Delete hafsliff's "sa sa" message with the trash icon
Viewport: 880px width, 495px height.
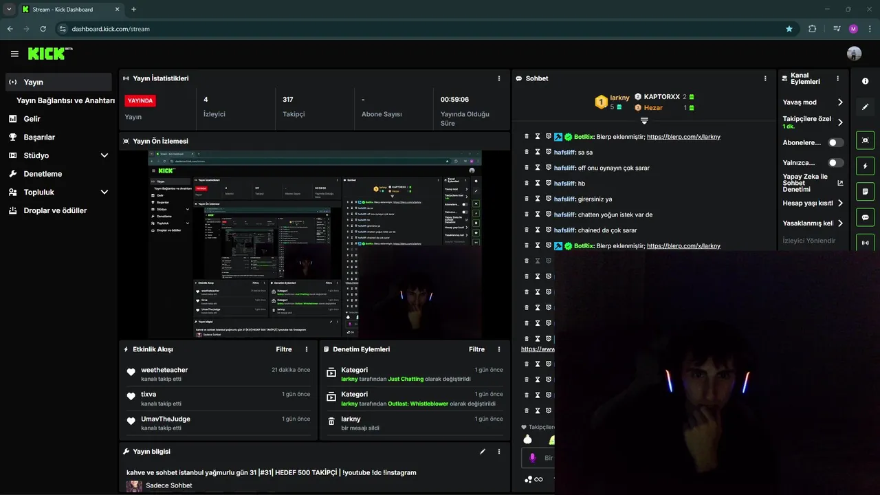tap(527, 152)
